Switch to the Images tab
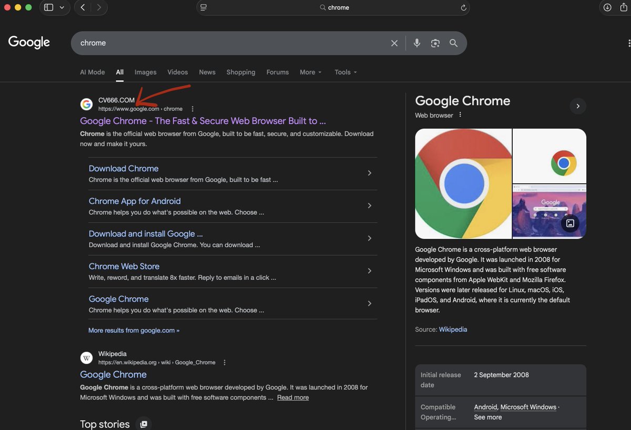 pyautogui.click(x=146, y=72)
